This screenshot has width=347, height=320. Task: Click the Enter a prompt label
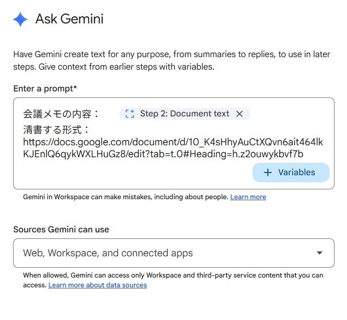45,88
